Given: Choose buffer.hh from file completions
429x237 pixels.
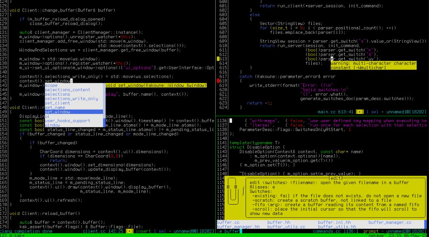Looking at the screenshot, I should [279, 222].
